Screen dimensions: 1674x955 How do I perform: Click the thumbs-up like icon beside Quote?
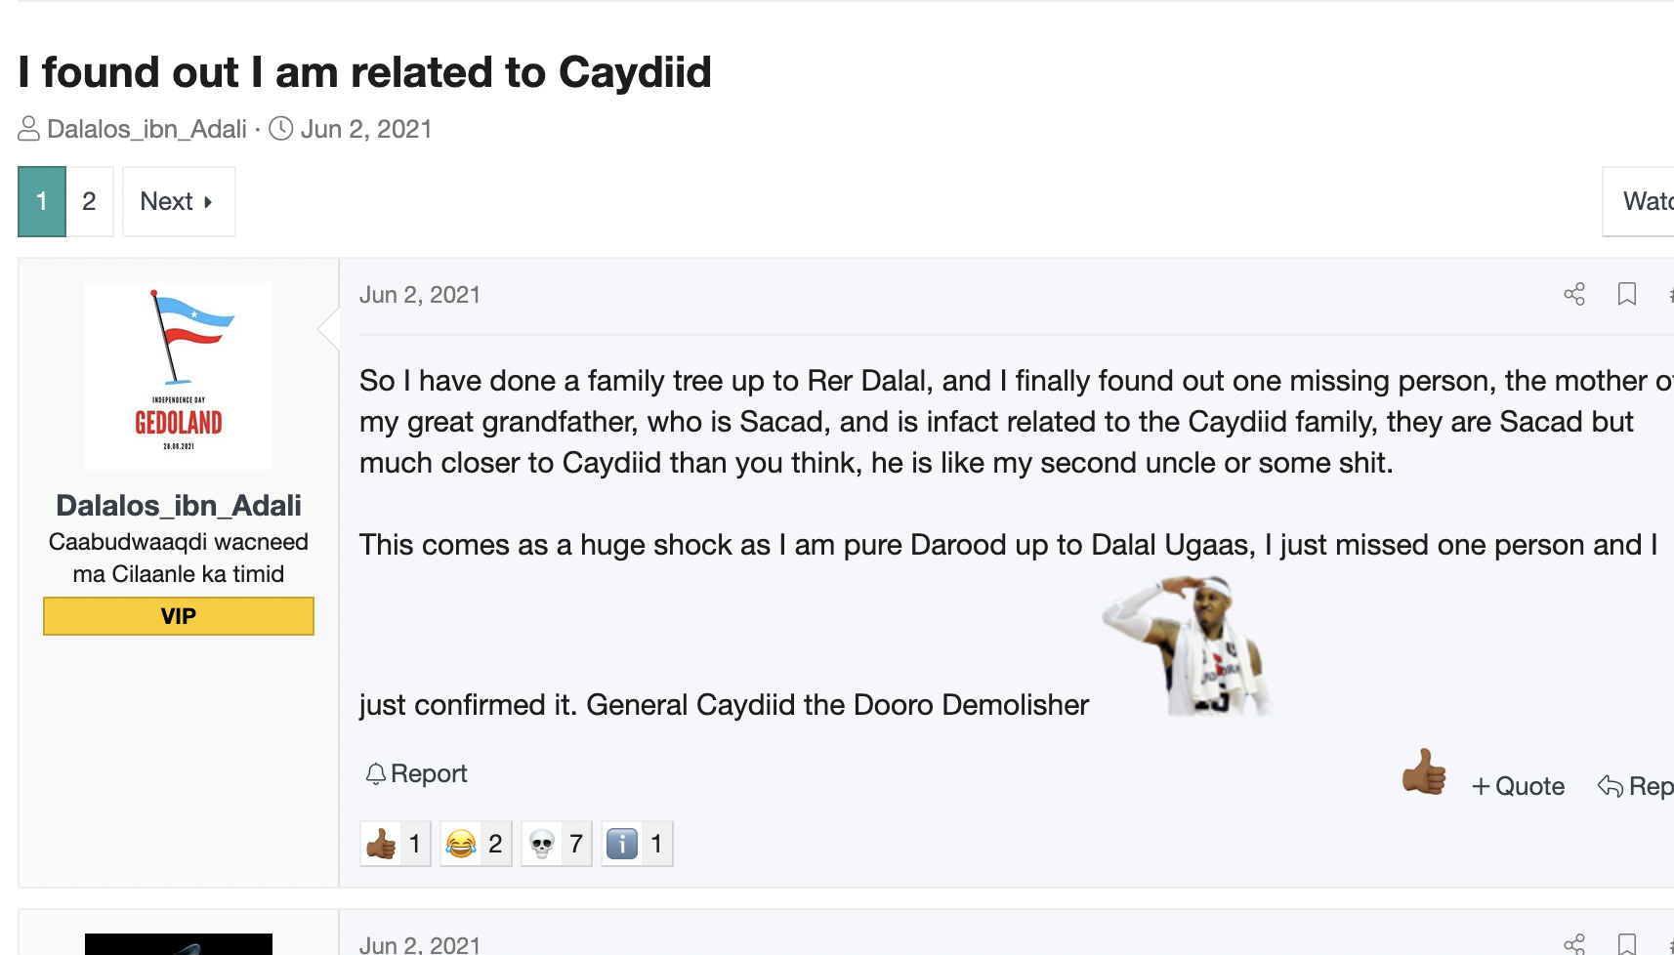(x=1424, y=772)
